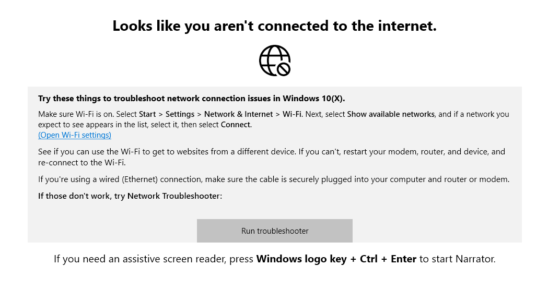The height and width of the screenshot is (290, 548).
Task: Click the bold Show available networks text
Action: [391, 114]
